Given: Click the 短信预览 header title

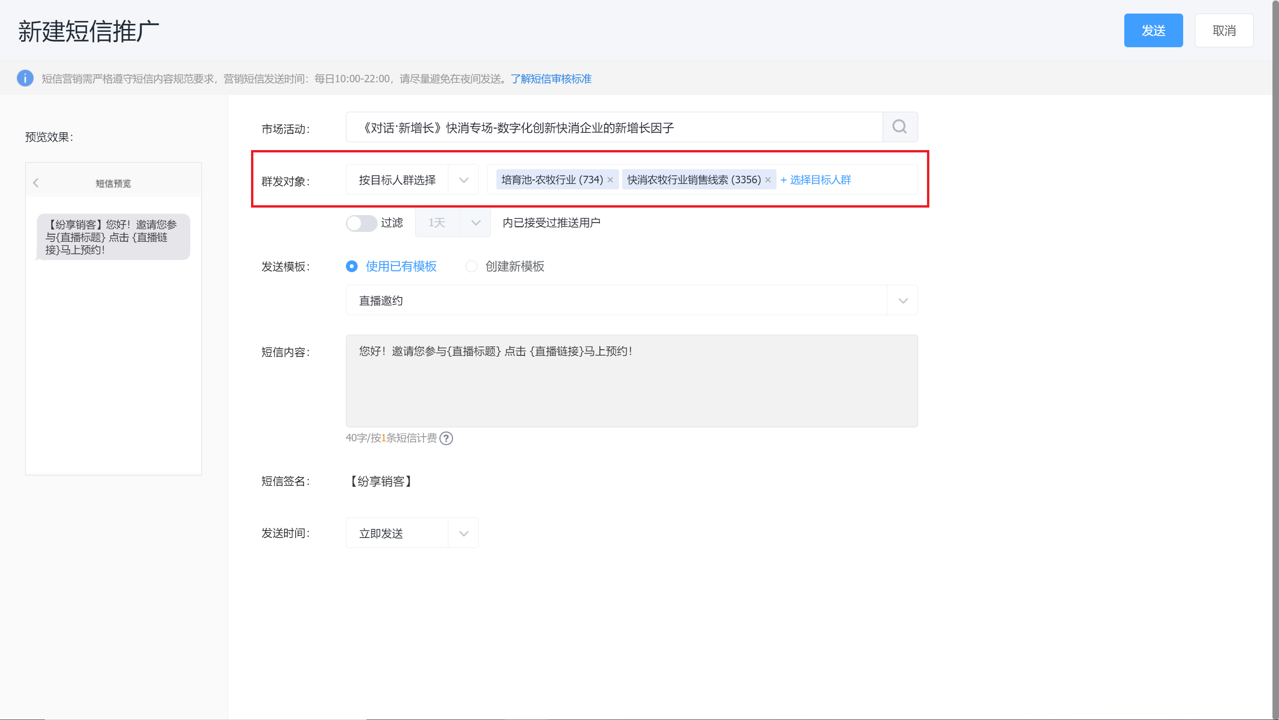Looking at the screenshot, I should [113, 184].
